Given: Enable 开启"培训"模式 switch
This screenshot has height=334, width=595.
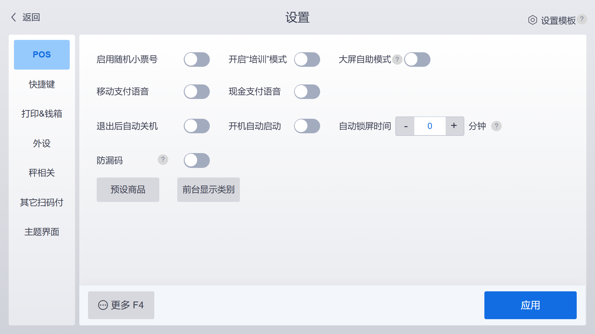Looking at the screenshot, I should click(307, 59).
